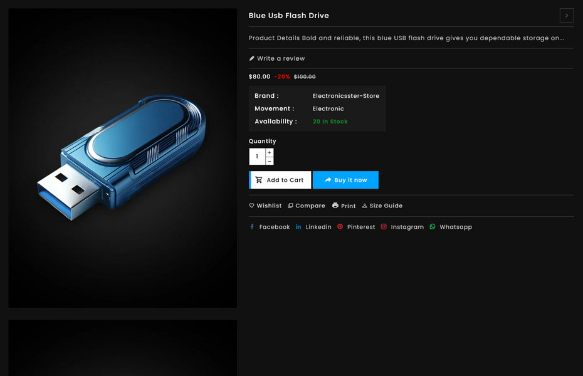
Task: Click the Print printer icon
Action: 335,206
